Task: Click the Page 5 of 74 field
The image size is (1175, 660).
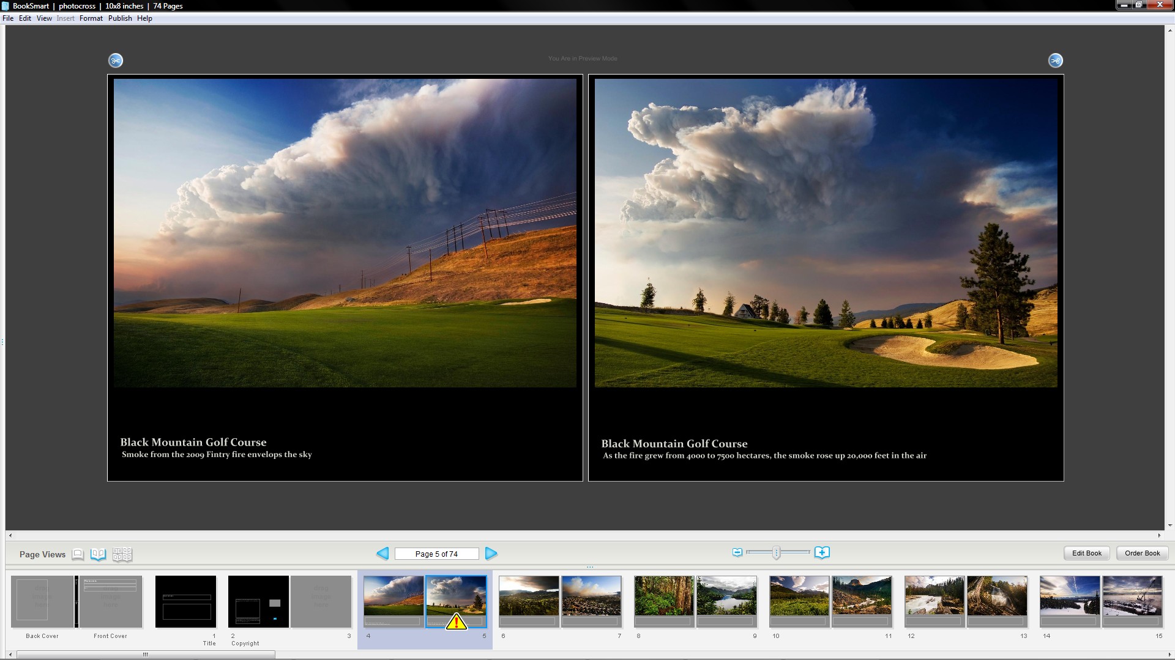Action: coord(436,554)
